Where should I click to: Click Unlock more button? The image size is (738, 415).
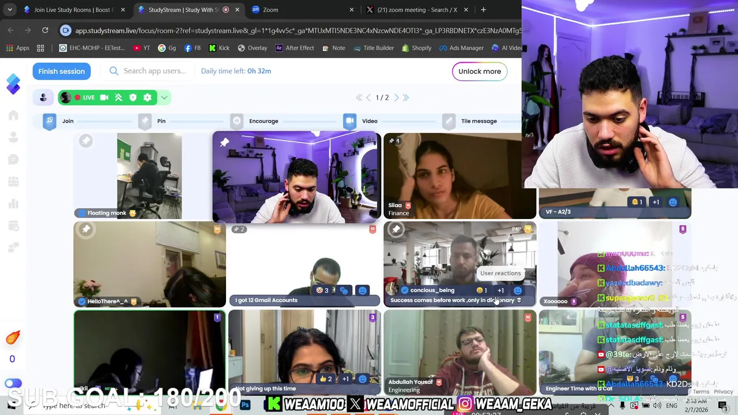pyautogui.click(x=480, y=71)
